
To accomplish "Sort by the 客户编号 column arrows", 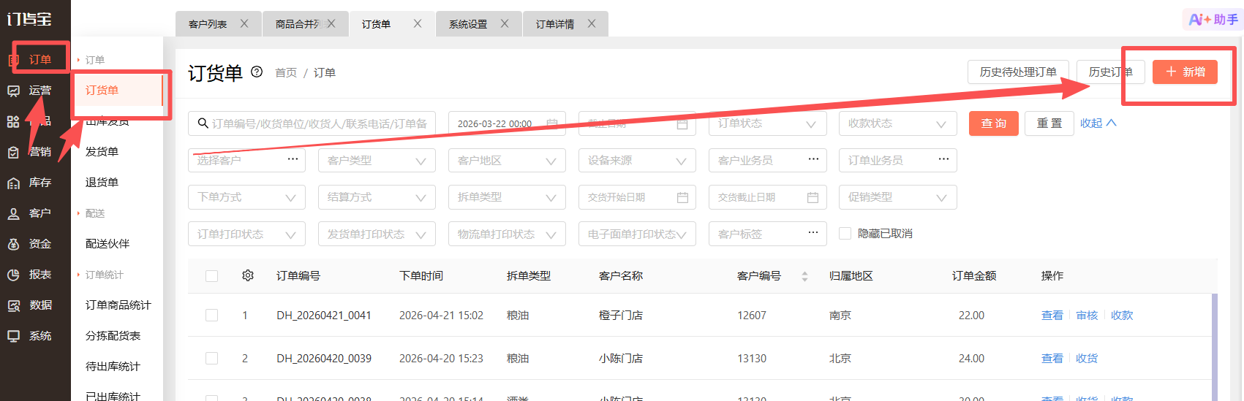I will tap(804, 276).
